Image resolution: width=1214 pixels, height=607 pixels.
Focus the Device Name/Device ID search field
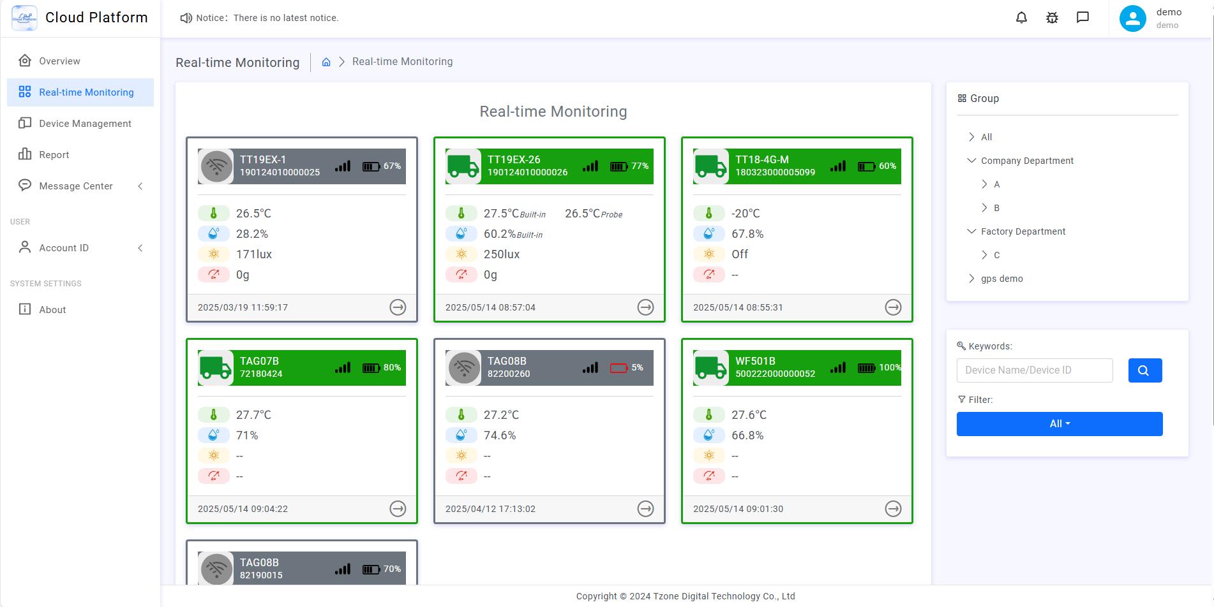(1034, 370)
